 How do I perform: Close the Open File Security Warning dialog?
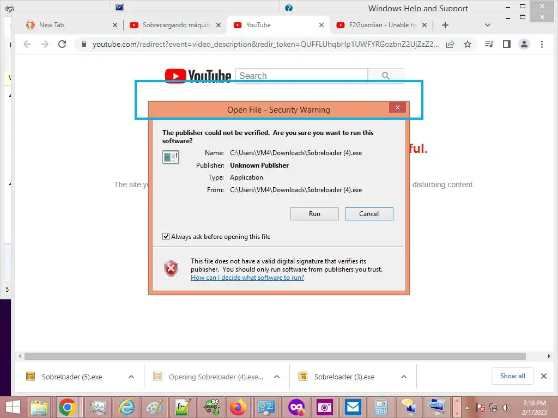(397, 108)
